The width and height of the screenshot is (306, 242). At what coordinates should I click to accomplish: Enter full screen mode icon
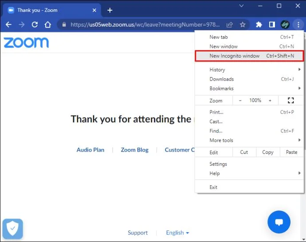pos(291,101)
